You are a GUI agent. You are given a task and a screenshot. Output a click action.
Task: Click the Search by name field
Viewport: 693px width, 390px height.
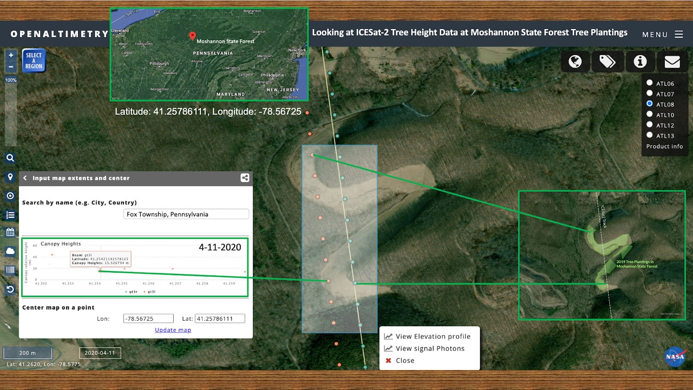pos(186,214)
